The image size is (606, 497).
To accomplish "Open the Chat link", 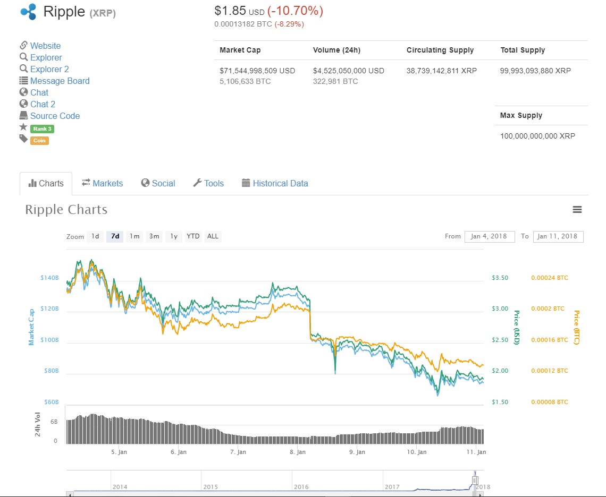I will (39, 93).
